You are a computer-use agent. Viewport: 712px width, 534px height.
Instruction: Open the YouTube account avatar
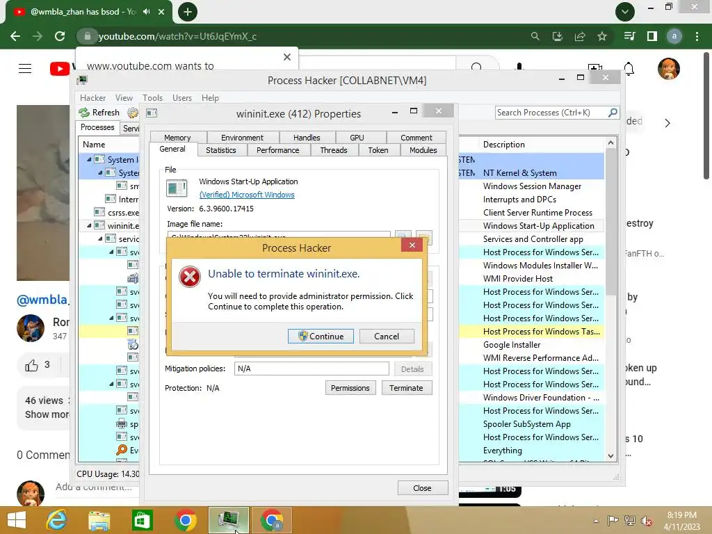click(x=669, y=69)
